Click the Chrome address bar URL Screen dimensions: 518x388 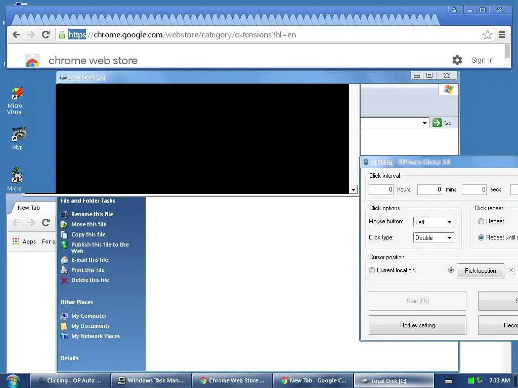[x=182, y=35]
